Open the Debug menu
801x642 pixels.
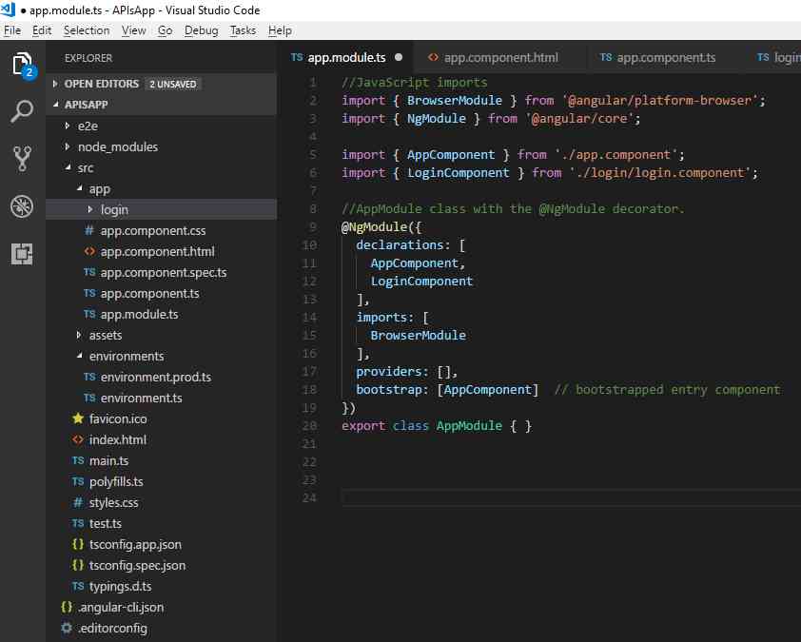tap(202, 29)
